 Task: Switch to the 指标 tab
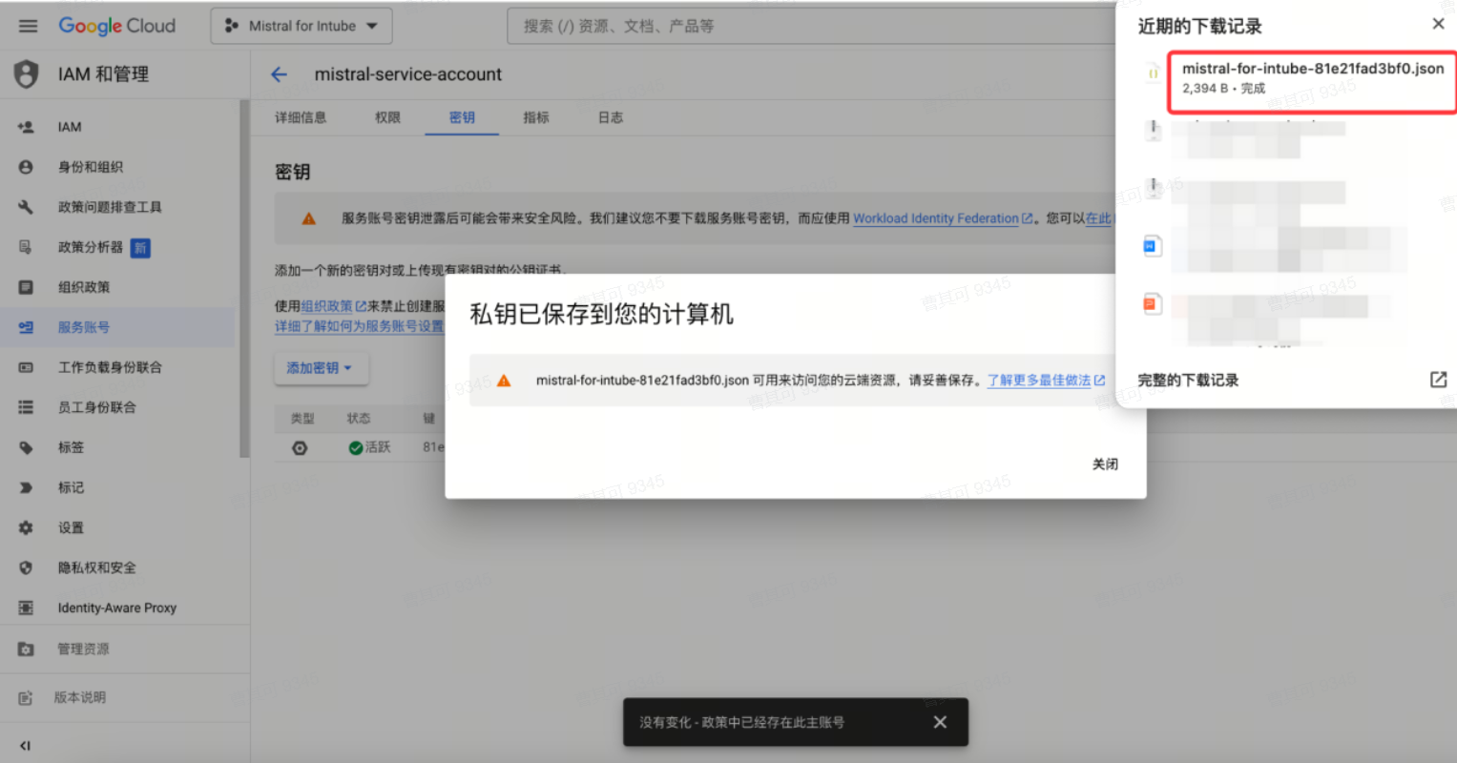[x=536, y=117]
